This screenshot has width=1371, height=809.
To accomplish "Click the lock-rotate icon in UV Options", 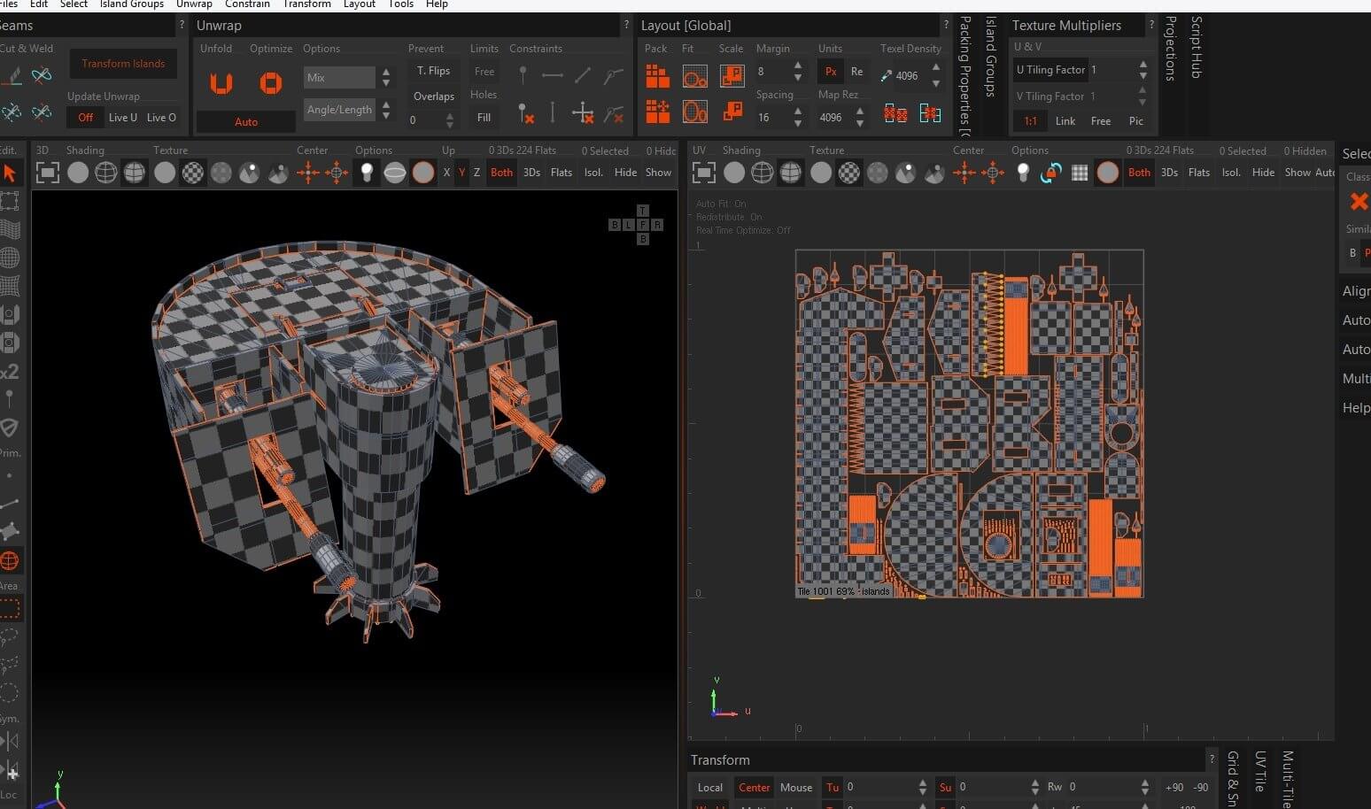I will (x=1050, y=173).
